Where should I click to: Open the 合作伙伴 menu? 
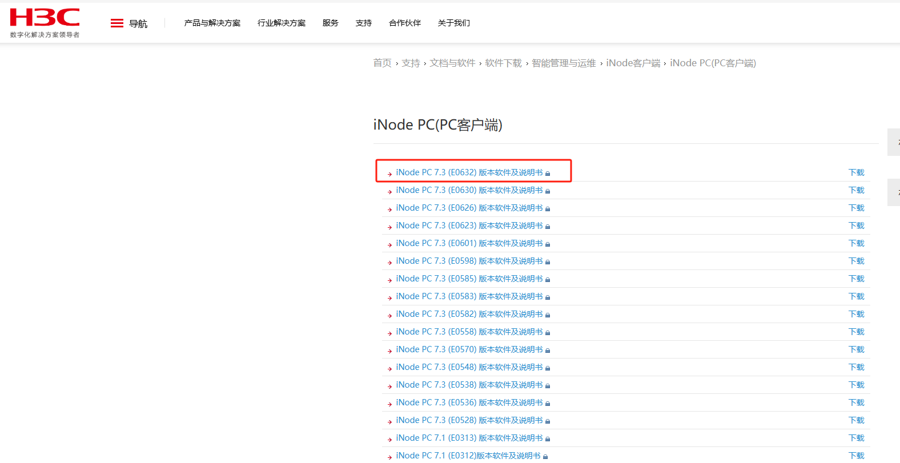point(405,23)
